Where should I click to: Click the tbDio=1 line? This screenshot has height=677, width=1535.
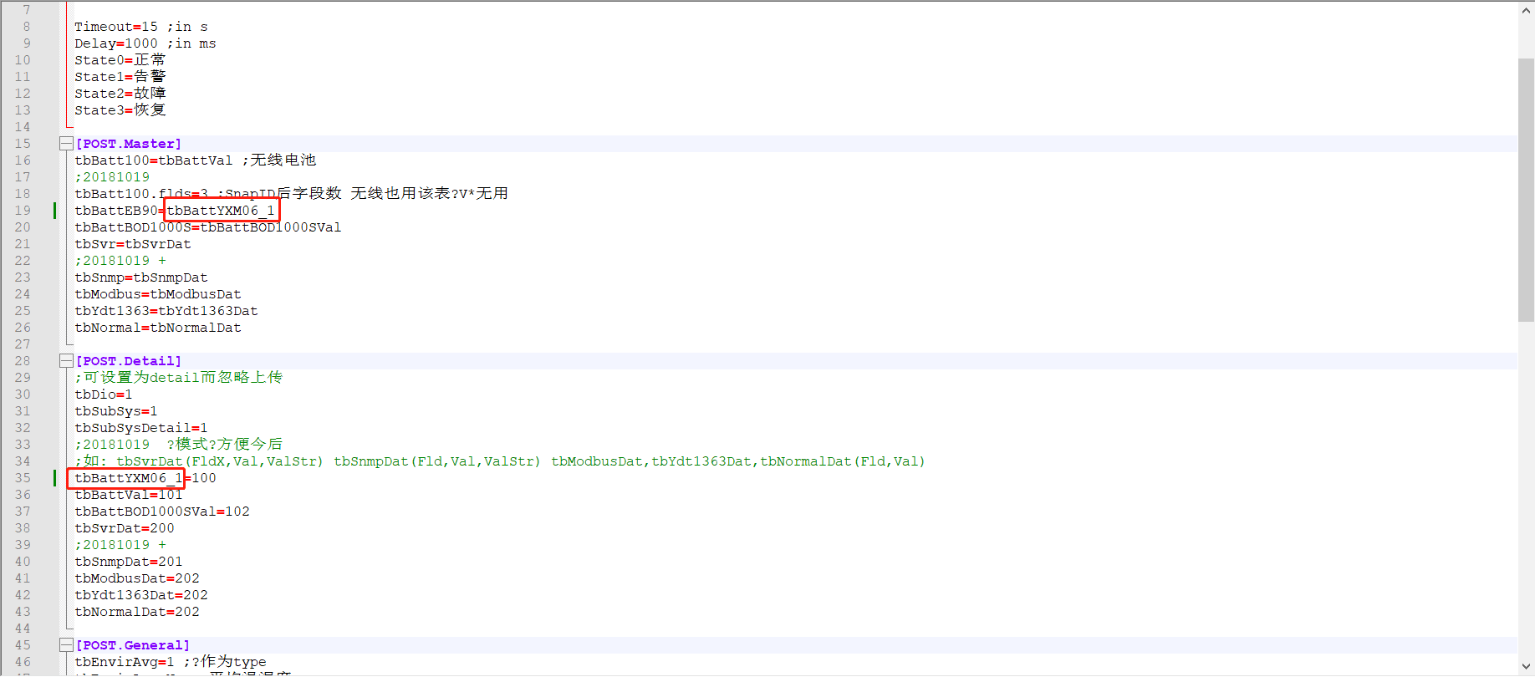tap(104, 394)
